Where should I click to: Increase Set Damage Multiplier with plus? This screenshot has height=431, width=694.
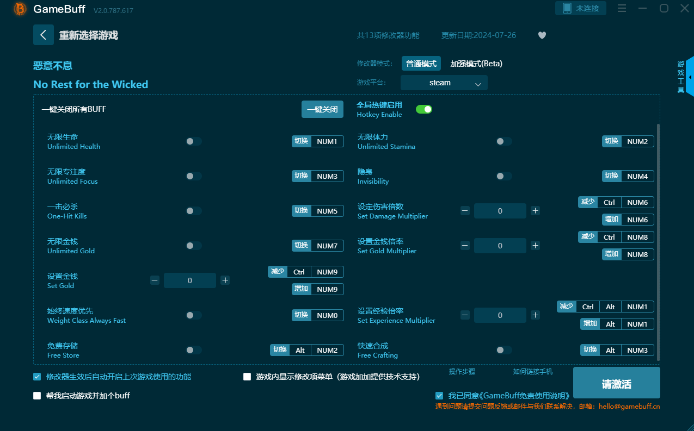coord(536,211)
